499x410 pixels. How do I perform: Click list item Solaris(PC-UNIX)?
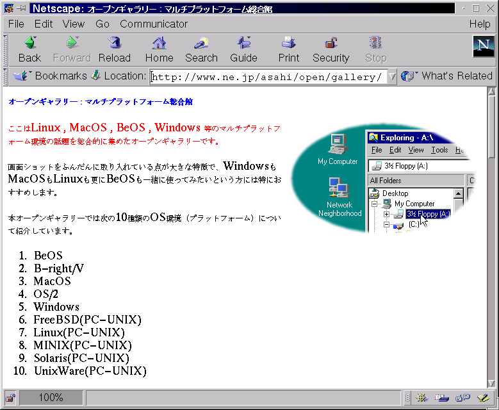click(81, 358)
